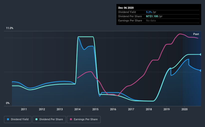Toggle the Dividend Per Share legend button
Screen dimensions: 205x127
click(x=49, y=119)
